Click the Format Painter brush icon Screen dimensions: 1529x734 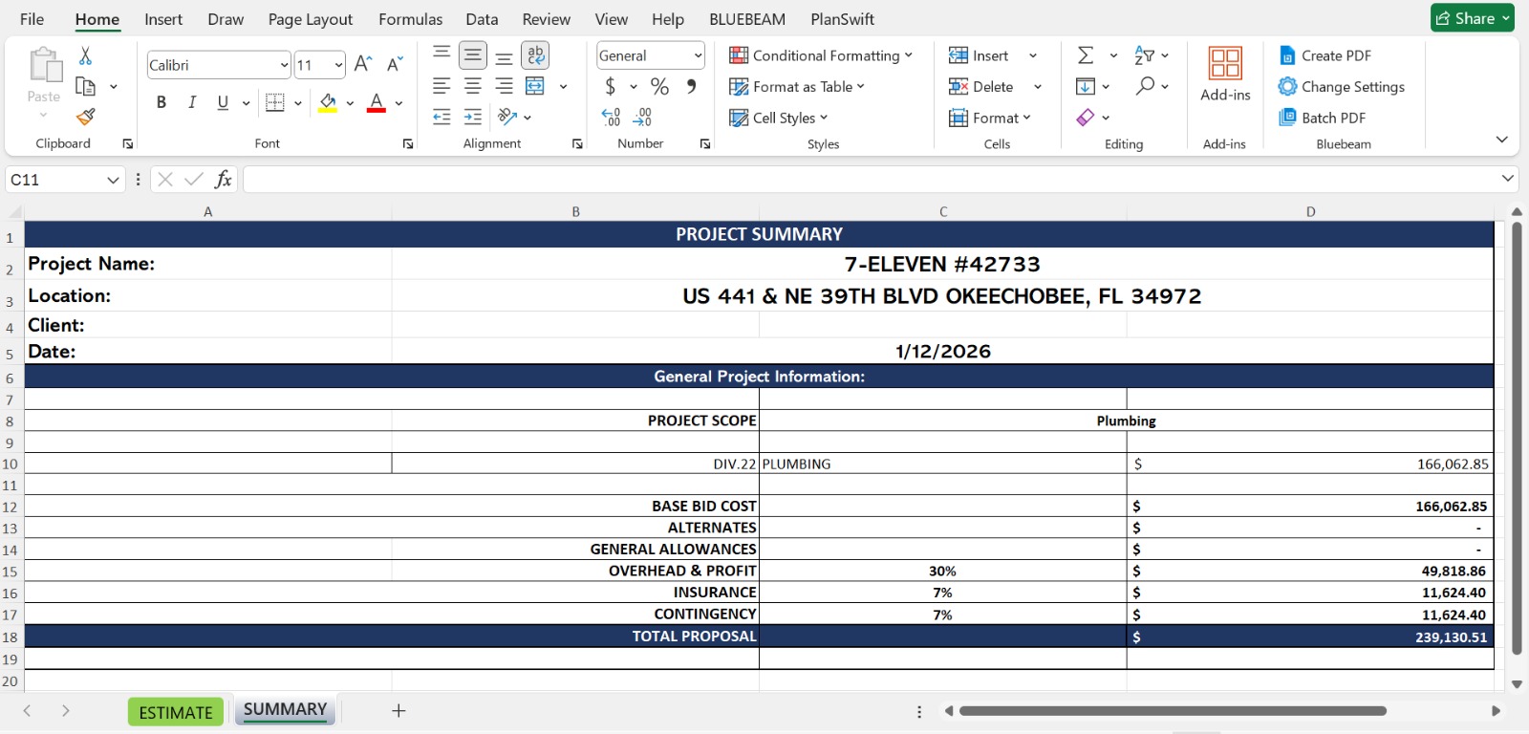coord(86,117)
